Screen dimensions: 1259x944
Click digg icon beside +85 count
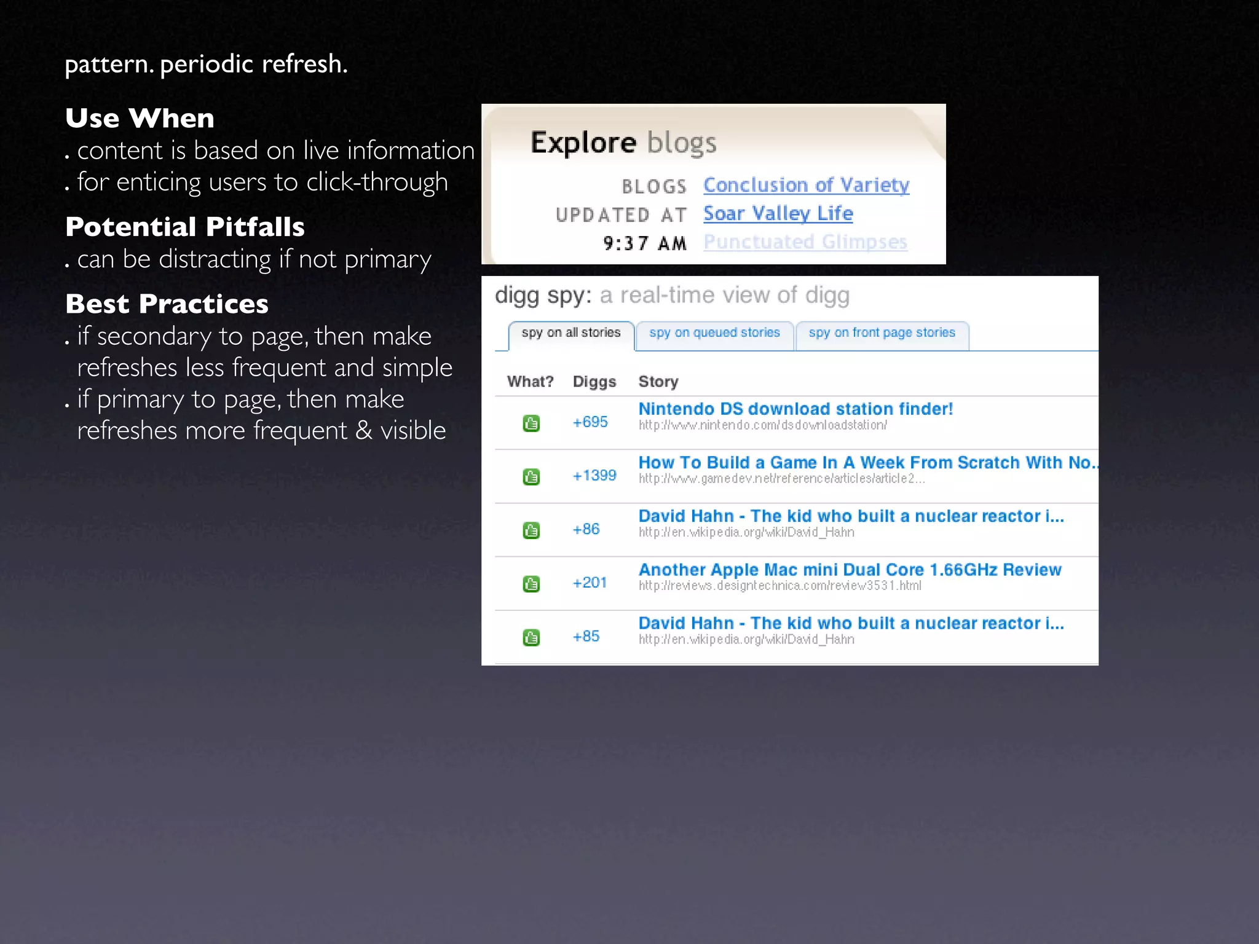(x=531, y=637)
